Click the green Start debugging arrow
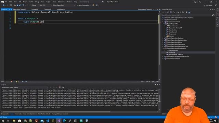 pyautogui.click(x=77, y=5)
